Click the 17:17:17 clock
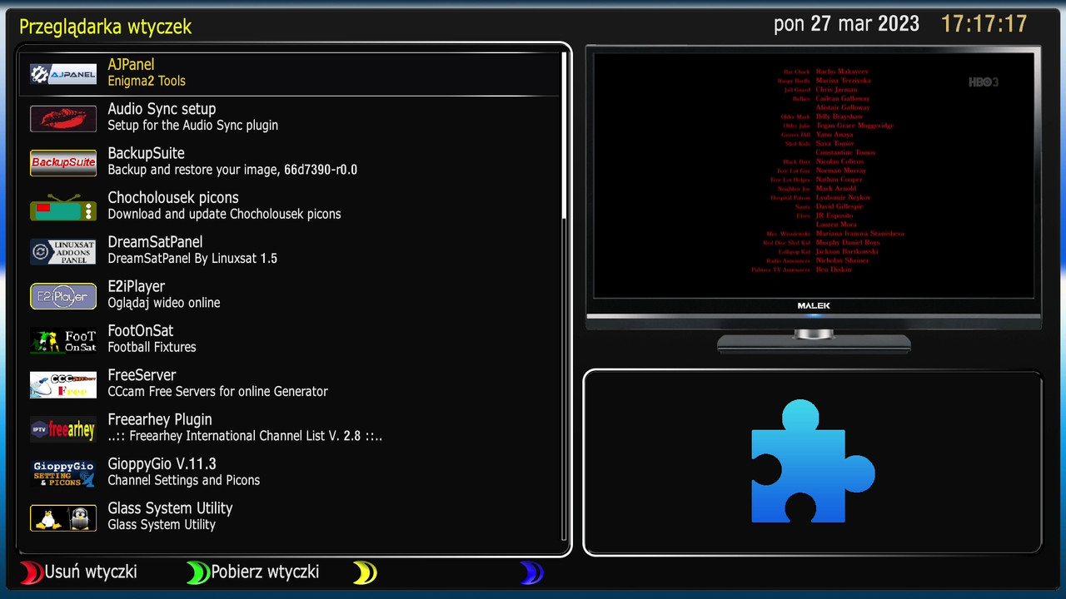The height and width of the screenshot is (599, 1066). [x=984, y=23]
